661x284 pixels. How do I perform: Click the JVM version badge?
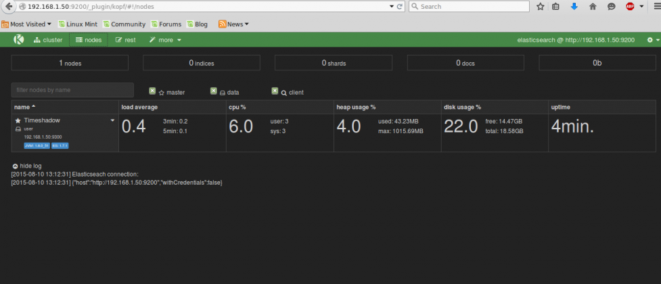(37, 146)
